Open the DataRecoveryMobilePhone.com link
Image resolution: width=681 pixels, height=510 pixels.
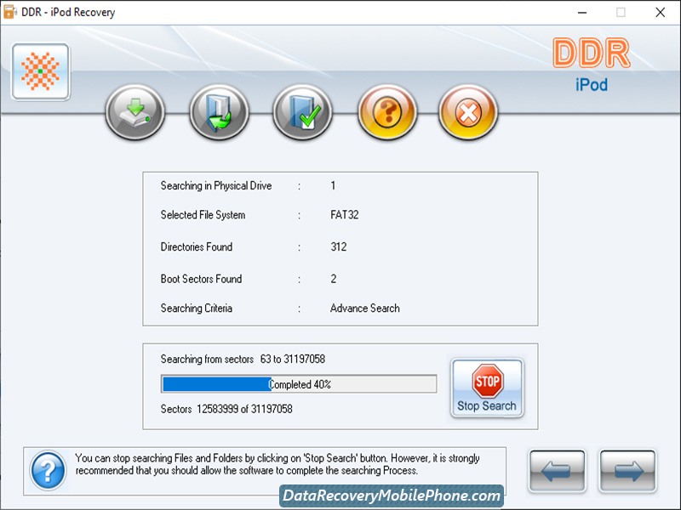point(392,496)
